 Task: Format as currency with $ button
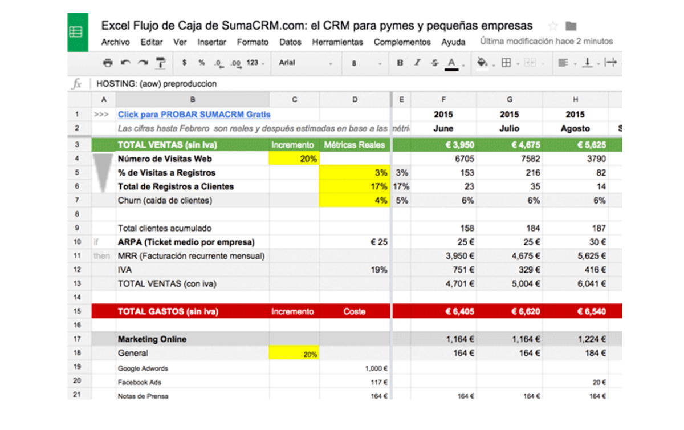point(184,63)
